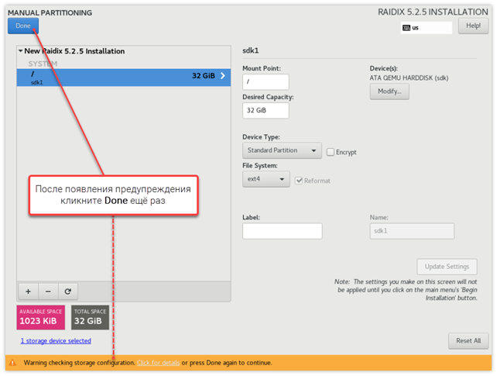This screenshot has height=376, width=497.
Task: Click the chevron arrow on the 32 GiB row
Action: pyautogui.click(x=223, y=75)
